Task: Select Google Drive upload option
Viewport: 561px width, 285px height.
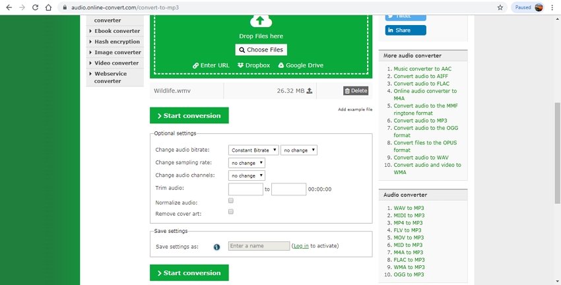Action: (301, 65)
